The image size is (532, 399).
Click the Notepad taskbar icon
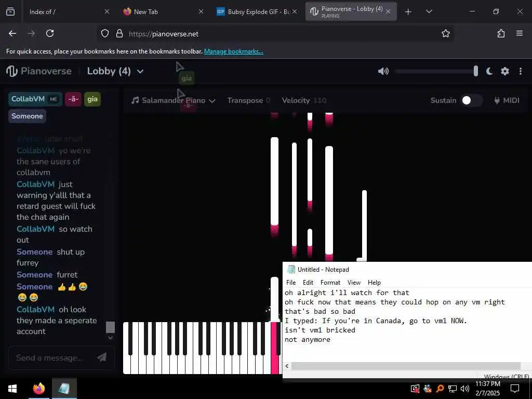coord(64,389)
